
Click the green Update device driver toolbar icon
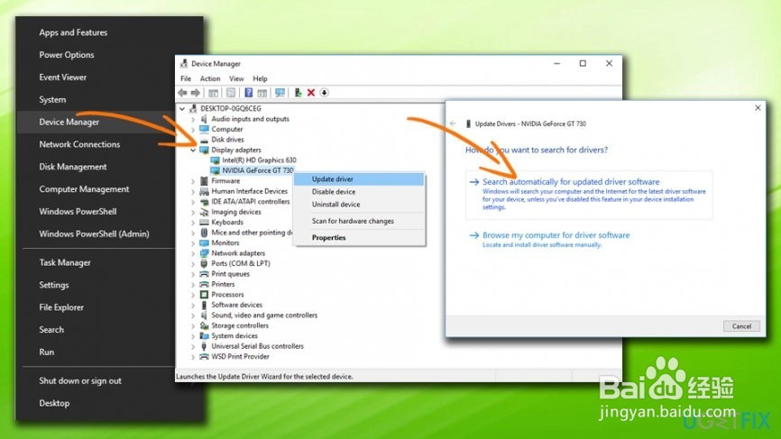pos(298,93)
